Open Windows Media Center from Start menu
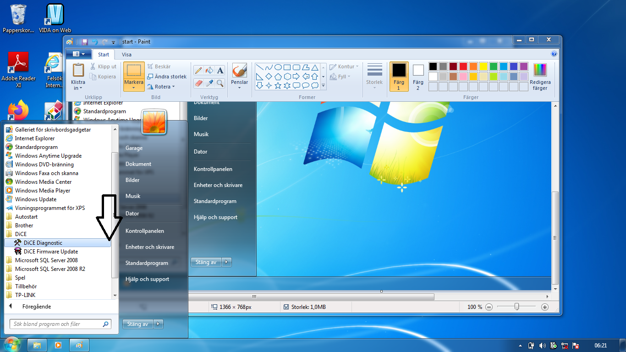The height and width of the screenshot is (352, 626). point(57,182)
